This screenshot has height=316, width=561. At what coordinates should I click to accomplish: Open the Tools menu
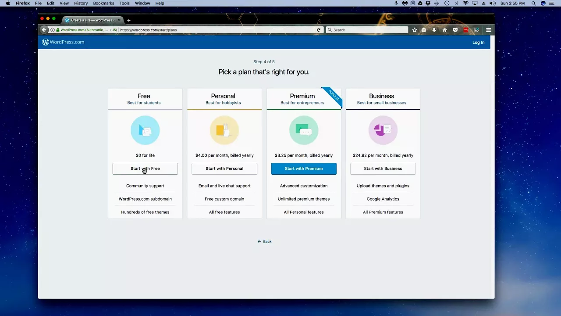coord(124,3)
